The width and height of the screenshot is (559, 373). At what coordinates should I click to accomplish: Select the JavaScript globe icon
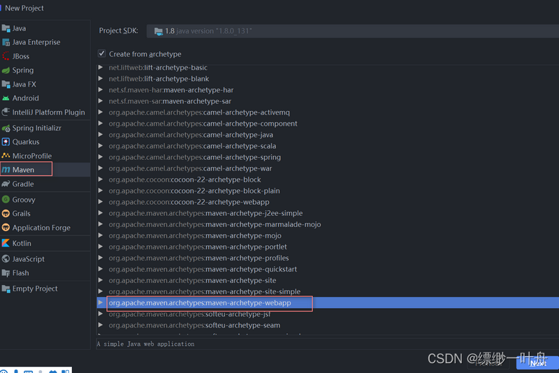pos(6,259)
